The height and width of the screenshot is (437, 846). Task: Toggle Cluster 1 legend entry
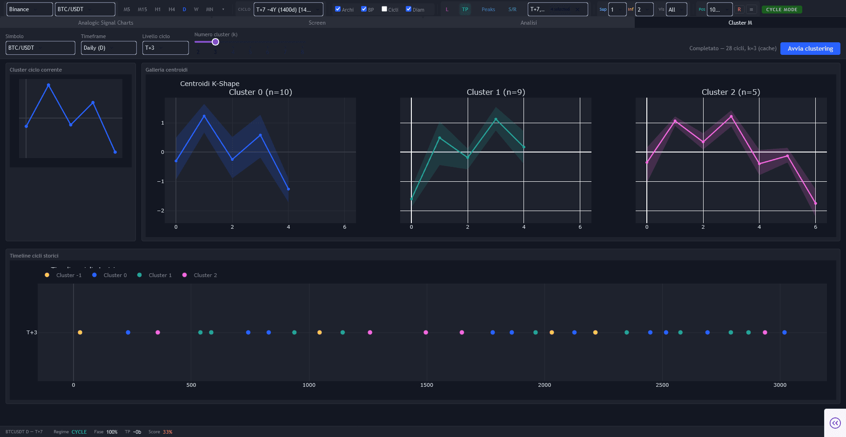(x=155, y=275)
